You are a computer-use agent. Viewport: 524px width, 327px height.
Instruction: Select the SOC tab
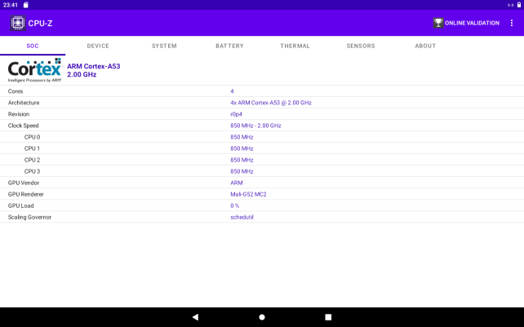click(x=33, y=46)
